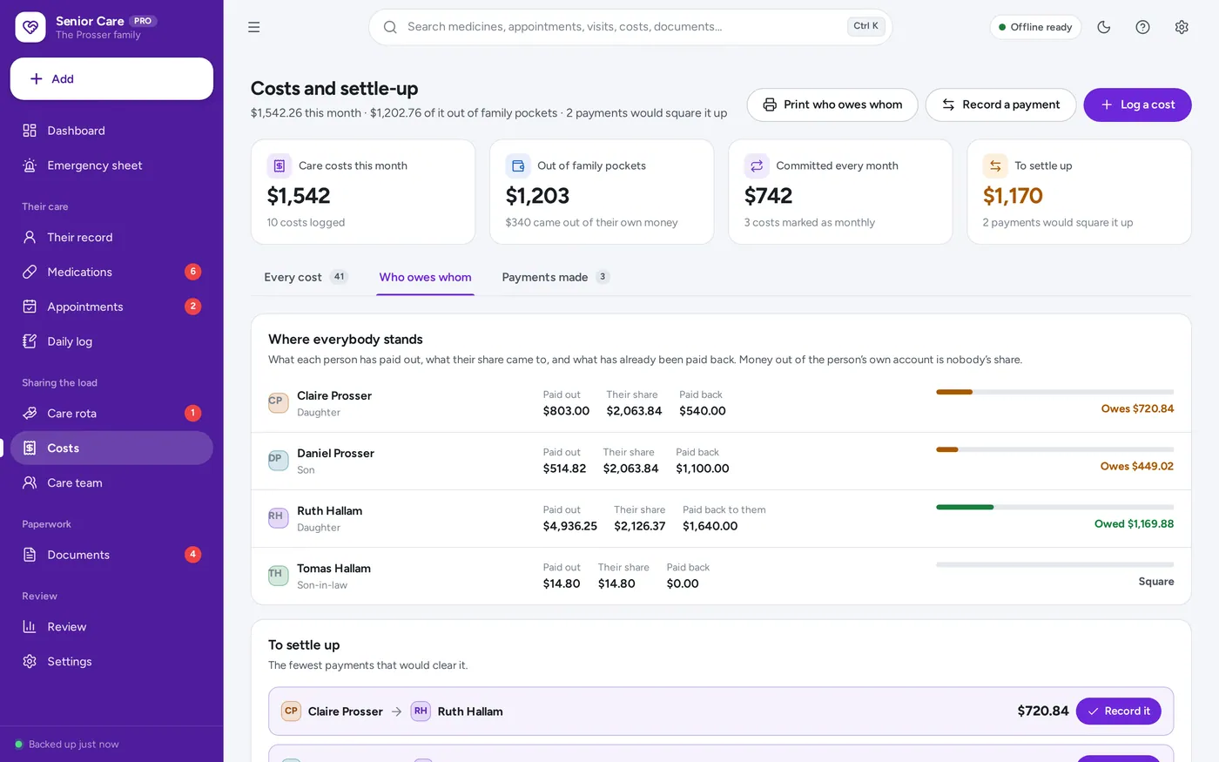This screenshot has height=762, width=1219.
Task: Click the Where everybody stands heading
Action: pos(346,340)
